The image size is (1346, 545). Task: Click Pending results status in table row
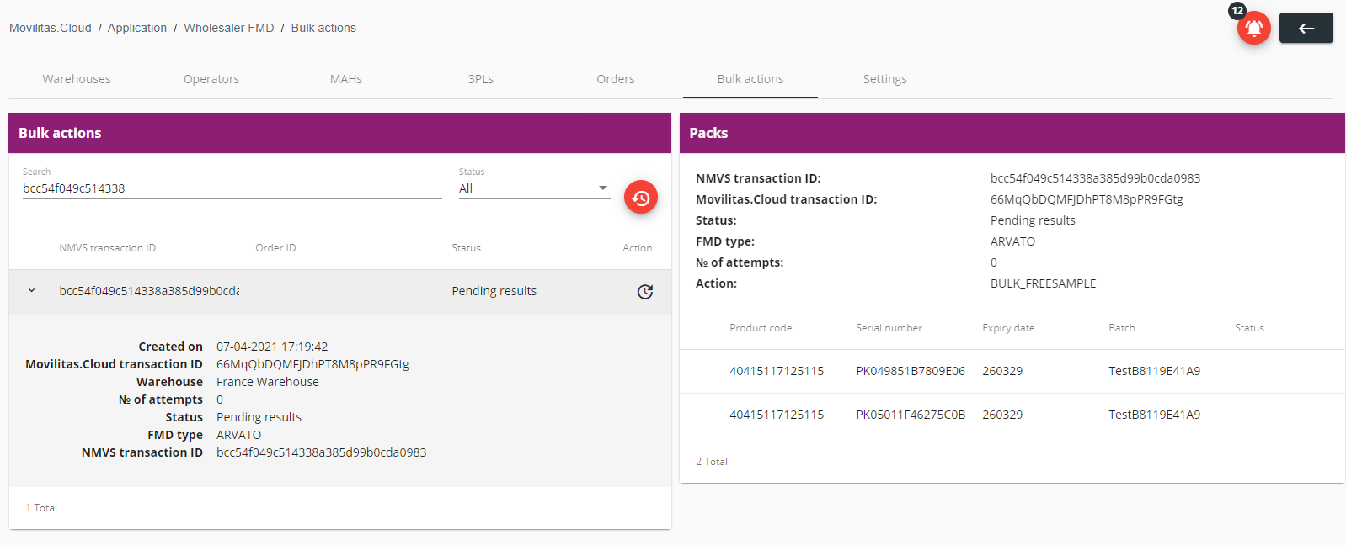click(x=494, y=291)
